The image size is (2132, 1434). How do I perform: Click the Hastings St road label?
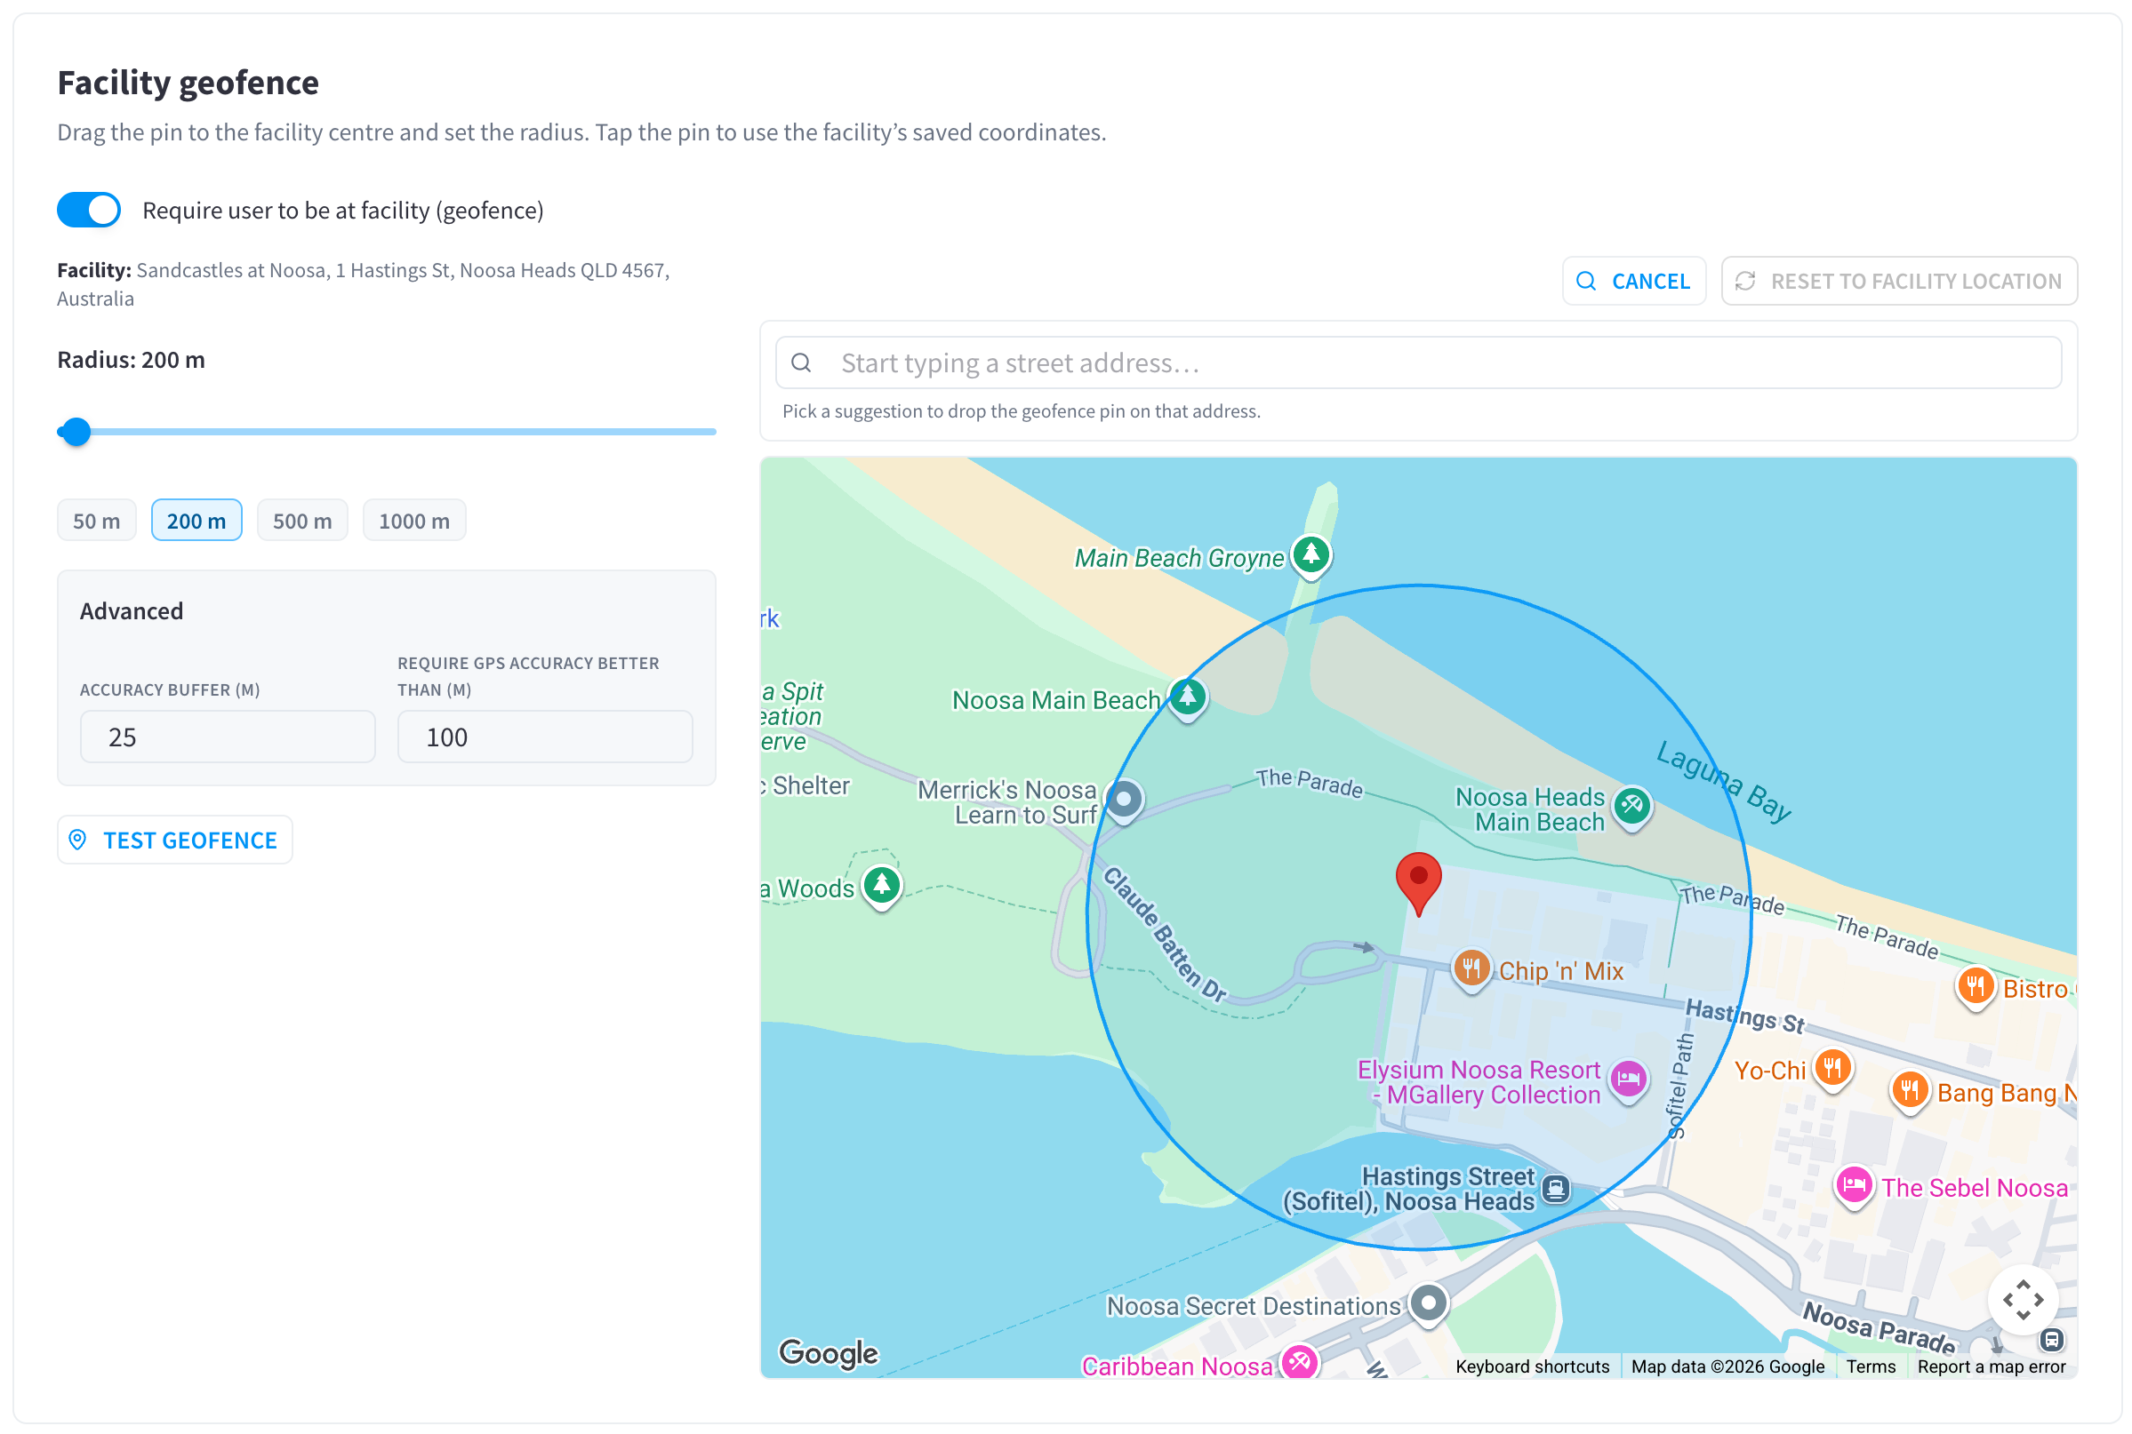pos(1745,1016)
